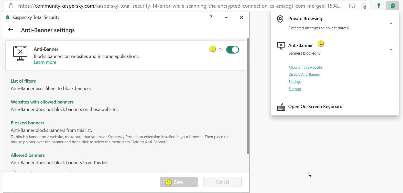Click the browser address bar URL
The width and height of the screenshot is (403, 193).
click(x=180, y=6)
